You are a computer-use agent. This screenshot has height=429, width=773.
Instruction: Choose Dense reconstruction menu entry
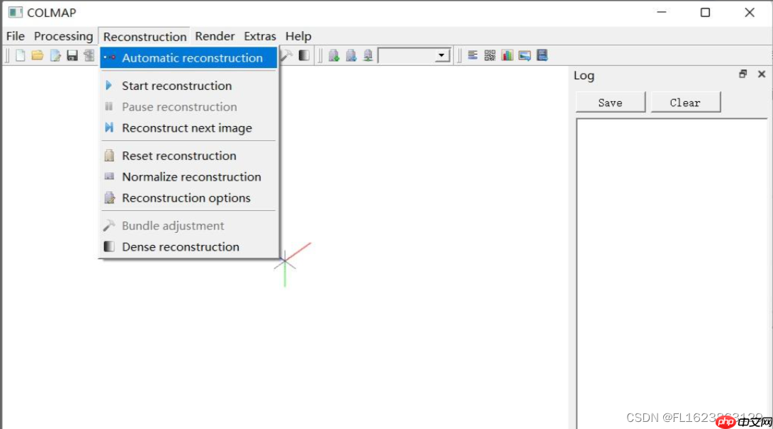point(188,247)
